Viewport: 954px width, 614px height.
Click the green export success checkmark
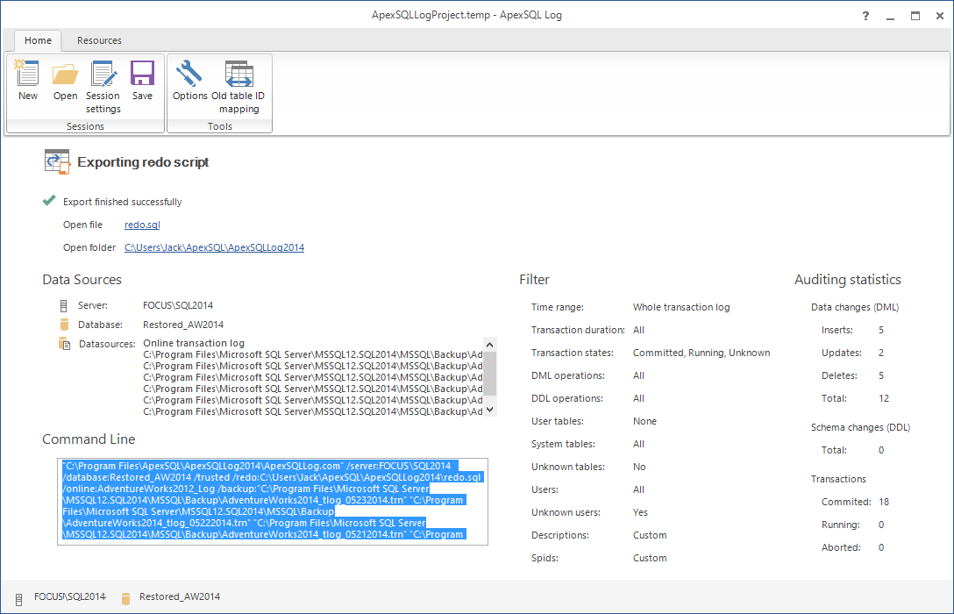coord(49,201)
